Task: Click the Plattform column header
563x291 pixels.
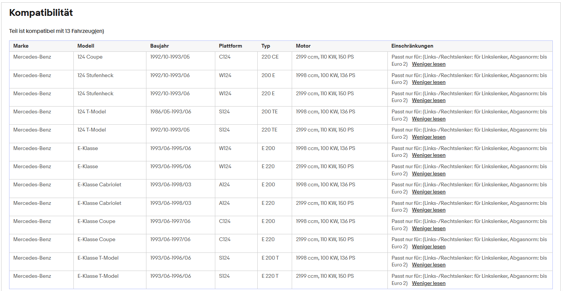Action: 230,46
